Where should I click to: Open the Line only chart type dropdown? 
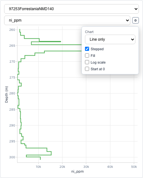coord(110,39)
